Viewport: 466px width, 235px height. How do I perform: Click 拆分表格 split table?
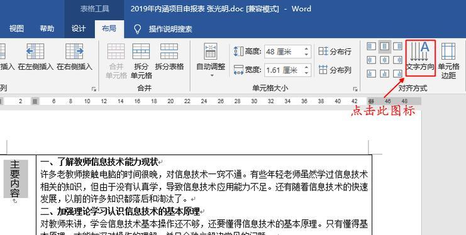point(169,57)
